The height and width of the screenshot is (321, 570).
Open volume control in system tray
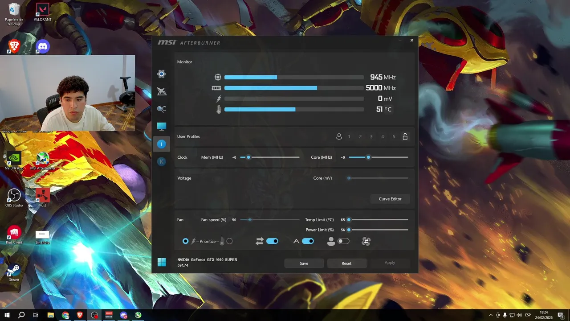coord(519,315)
